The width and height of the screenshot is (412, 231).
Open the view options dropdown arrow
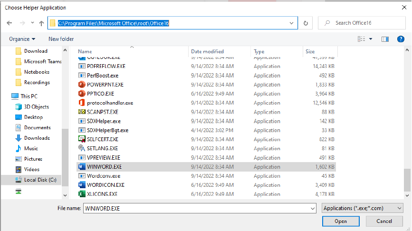pos(371,39)
